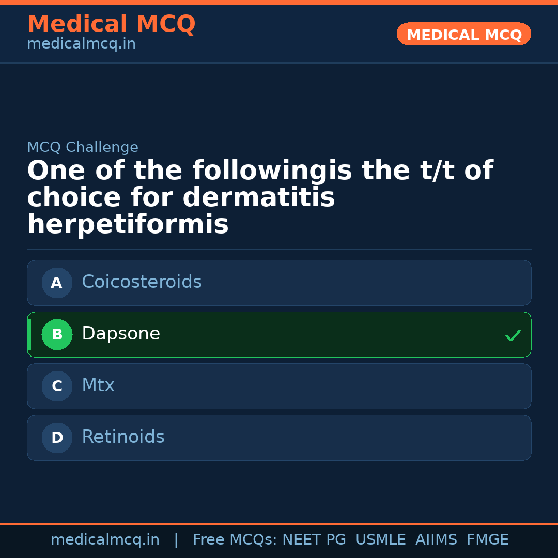Collapse the question text area
Image resolution: width=558 pixels, height=558 pixels.
click(x=258, y=196)
